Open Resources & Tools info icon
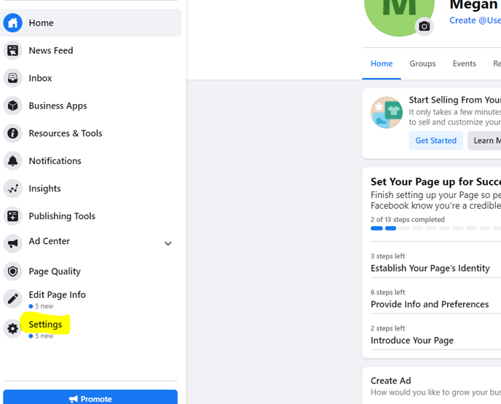 (13, 133)
